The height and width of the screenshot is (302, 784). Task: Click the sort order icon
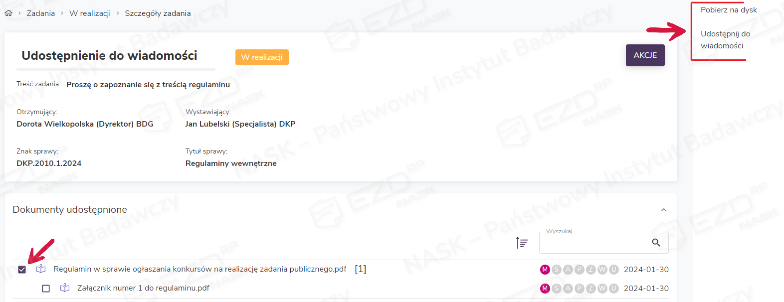point(522,243)
